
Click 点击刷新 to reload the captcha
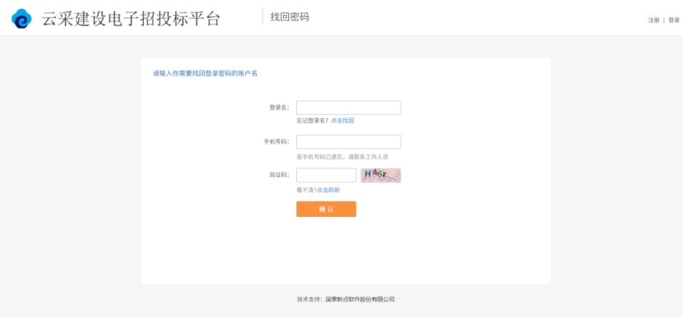pyautogui.click(x=328, y=190)
